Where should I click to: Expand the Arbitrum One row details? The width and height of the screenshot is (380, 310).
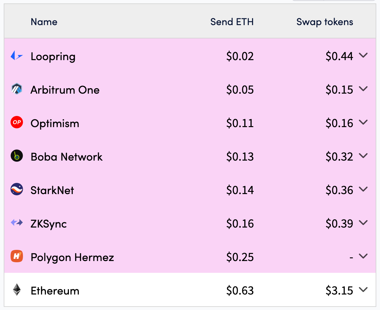tap(363, 89)
